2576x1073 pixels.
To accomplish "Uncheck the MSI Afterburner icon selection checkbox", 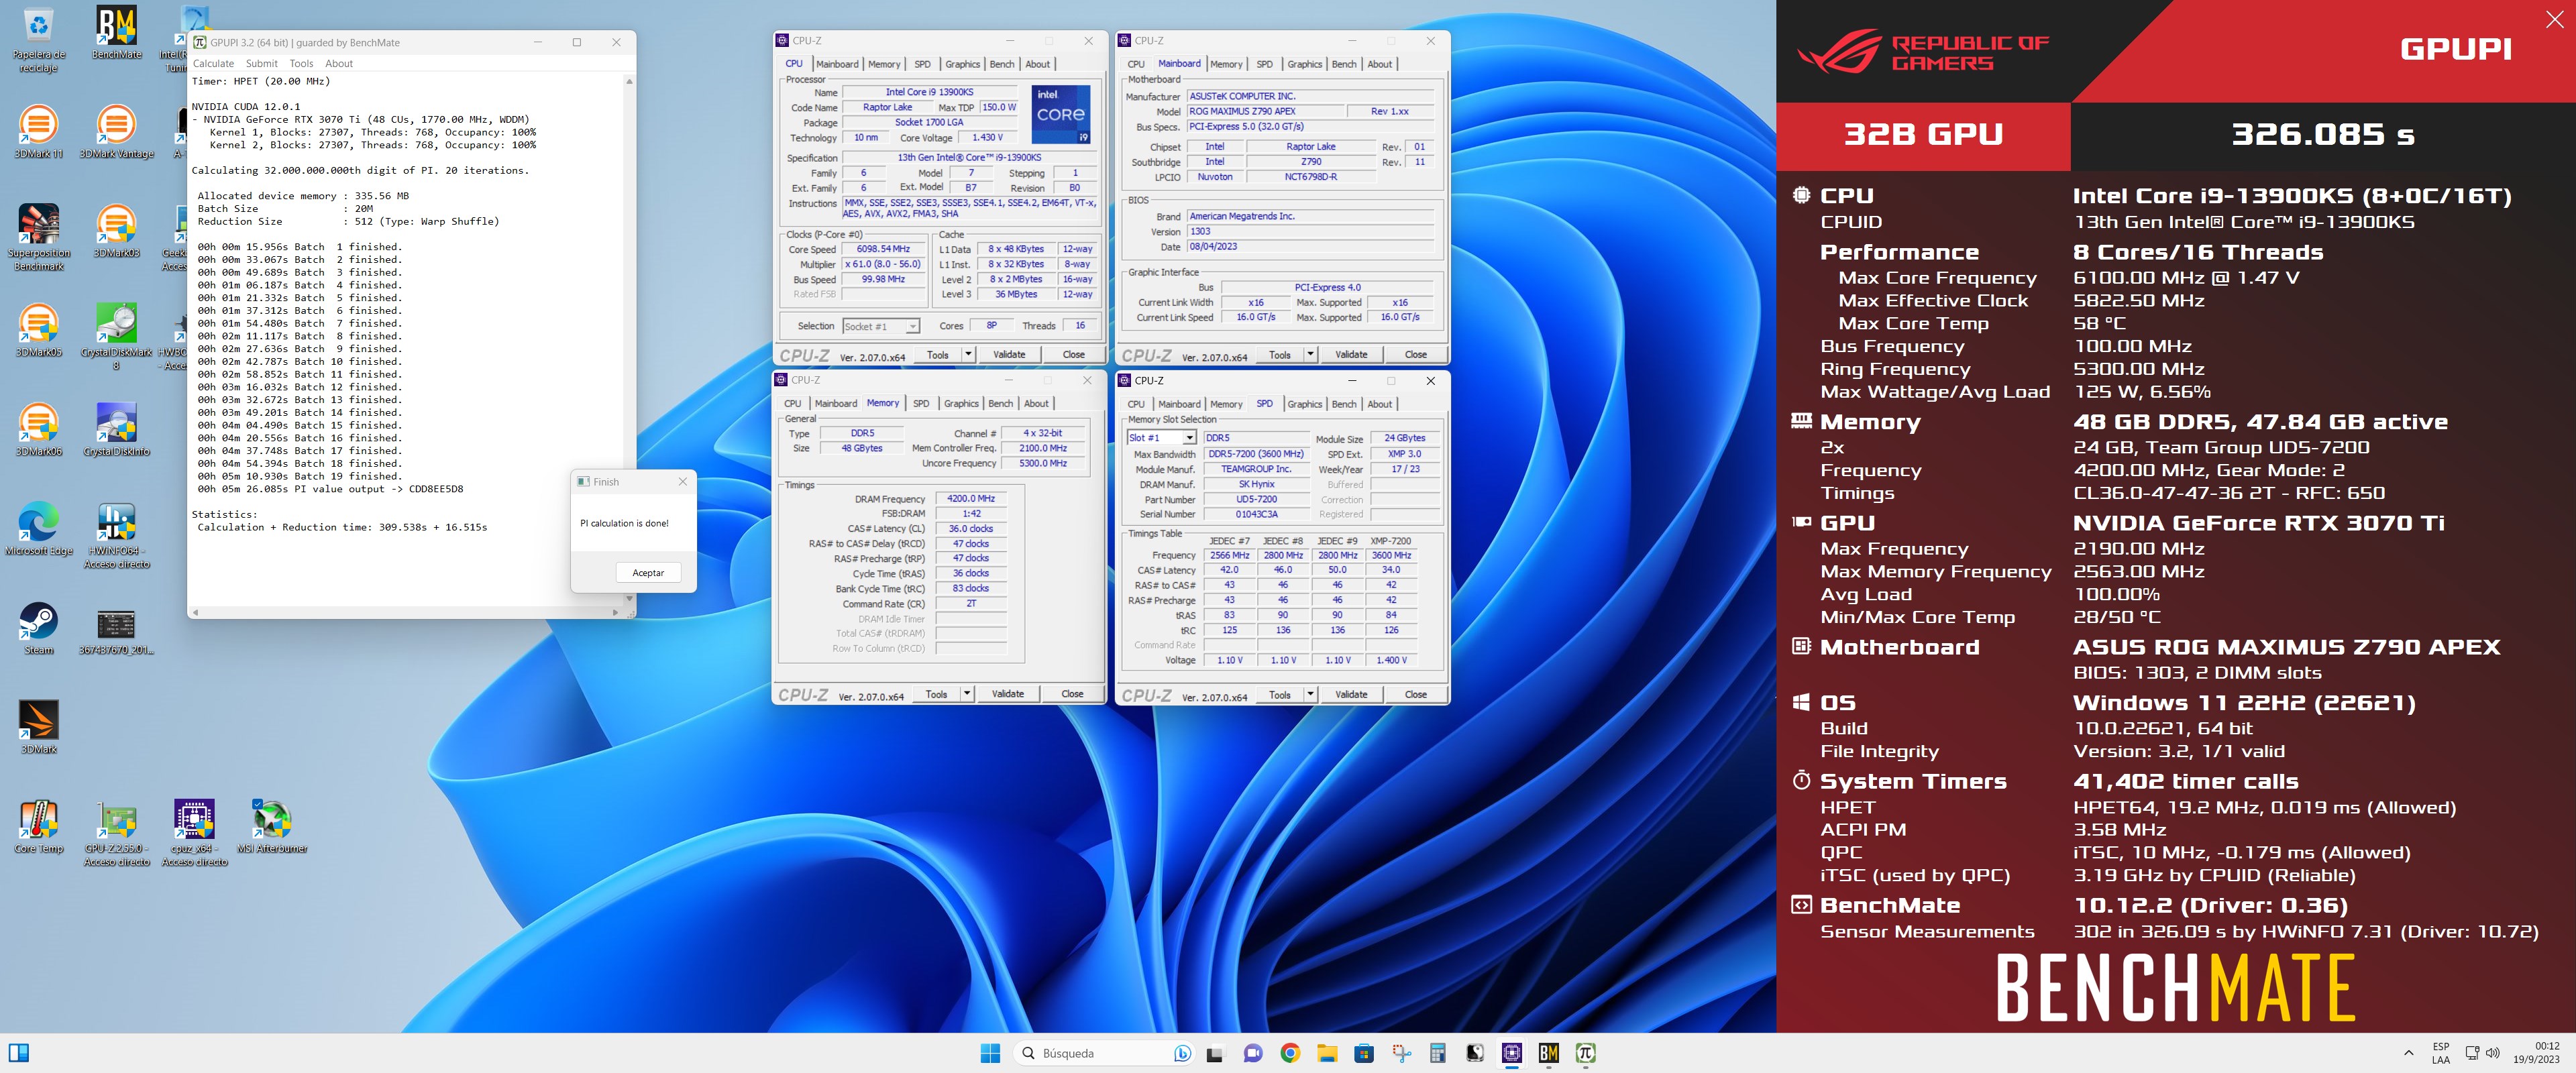I will (x=258, y=804).
